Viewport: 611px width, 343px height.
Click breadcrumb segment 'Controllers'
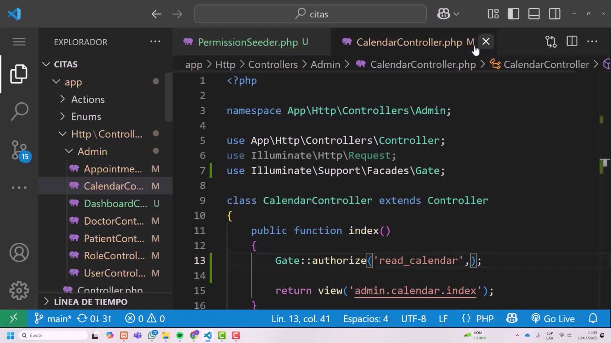coord(273,64)
